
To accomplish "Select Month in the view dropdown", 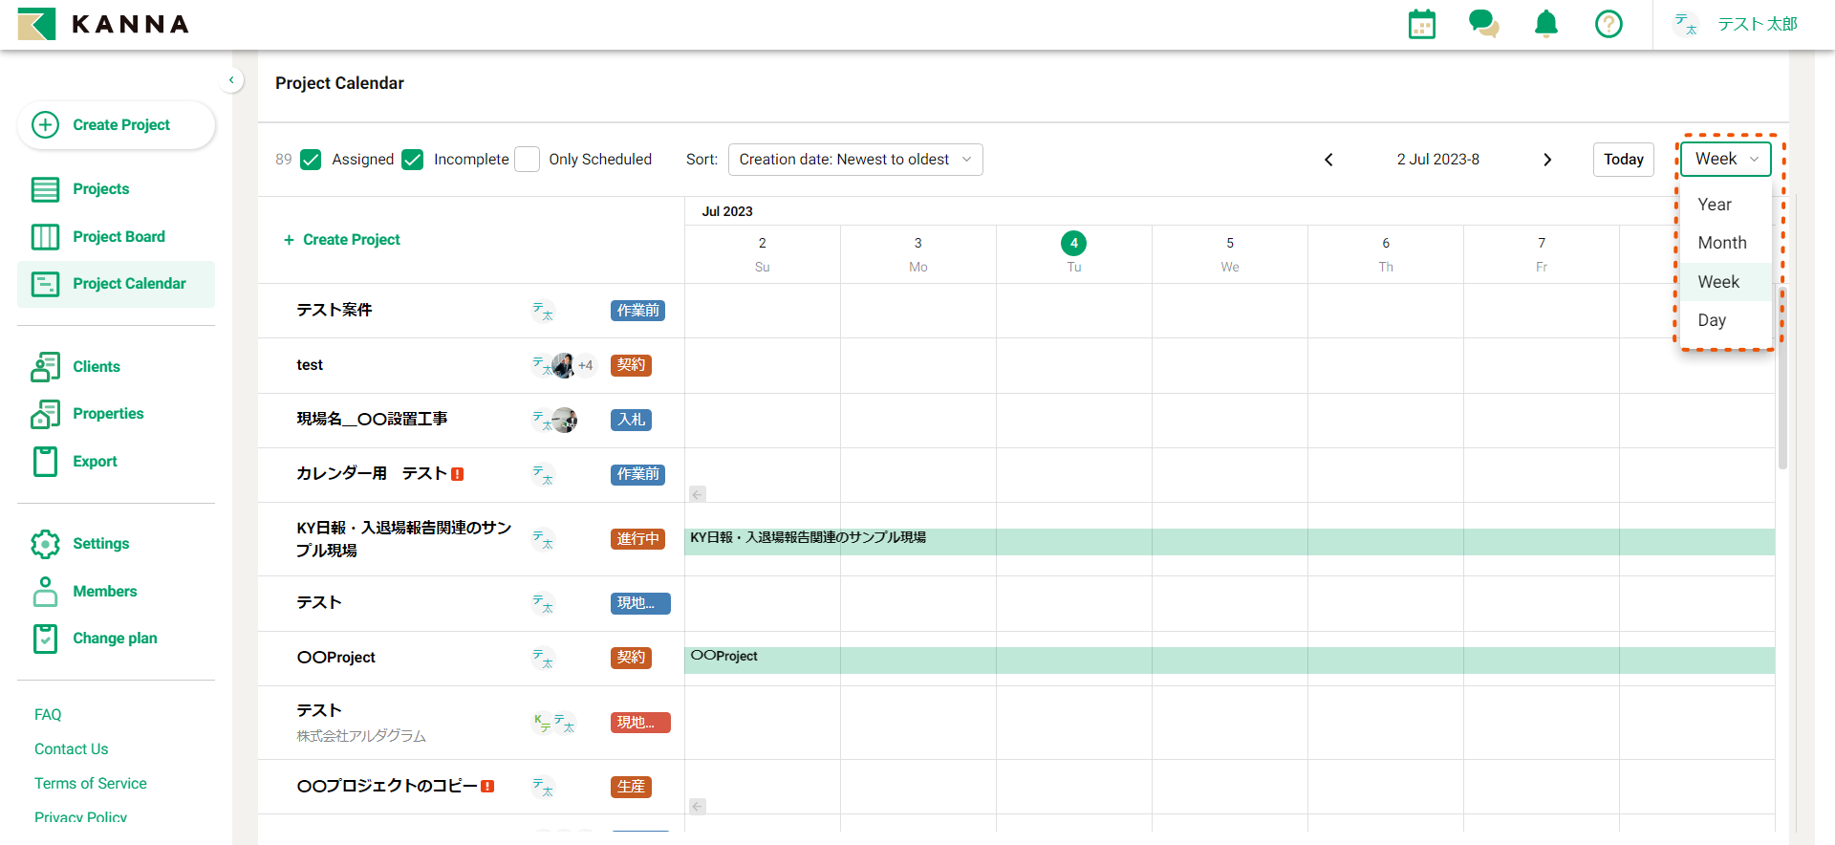I will click(1721, 243).
